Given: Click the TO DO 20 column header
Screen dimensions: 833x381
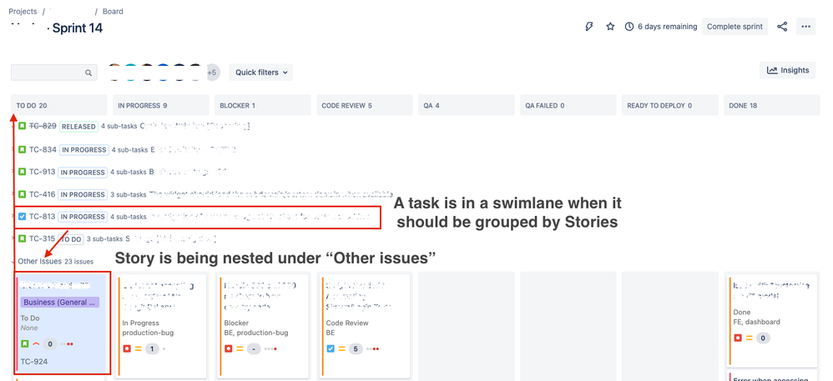Looking at the screenshot, I should coord(59,105).
